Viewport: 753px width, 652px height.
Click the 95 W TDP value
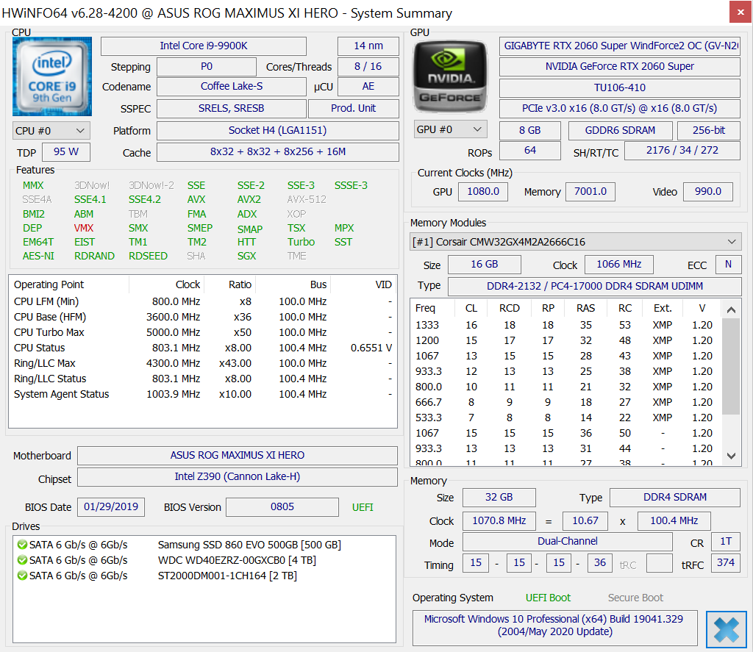pos(66,151)
